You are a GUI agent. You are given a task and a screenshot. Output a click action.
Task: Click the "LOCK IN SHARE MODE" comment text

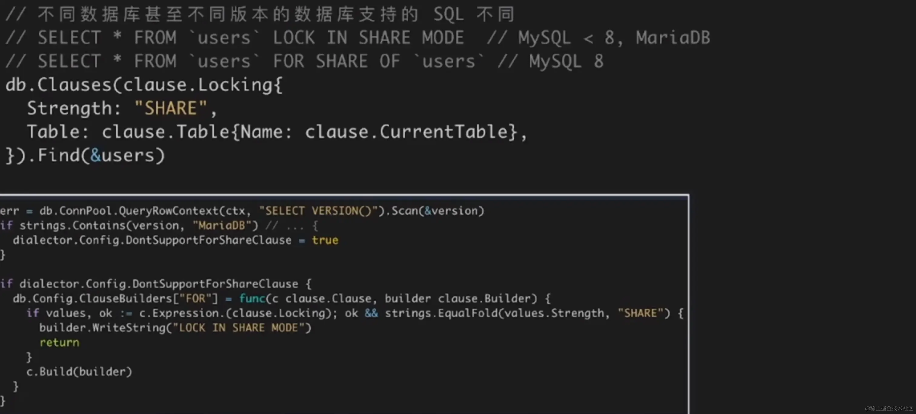coord(368,38)
